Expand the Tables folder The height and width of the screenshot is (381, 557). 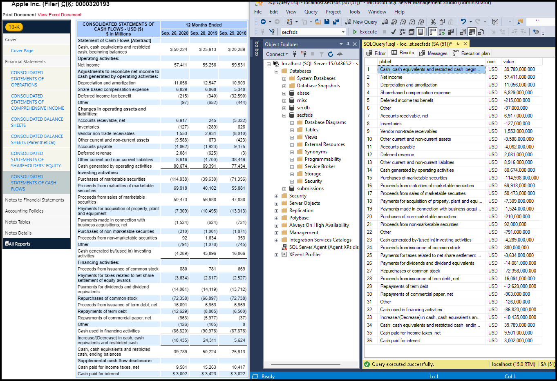[x=292, y=130]
